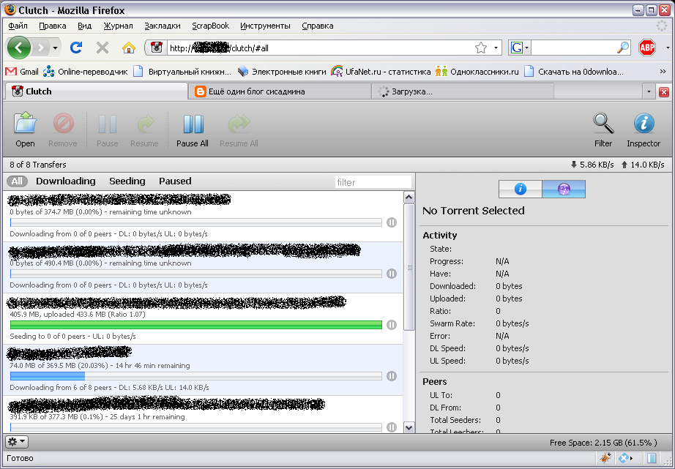Toggle the Inspector panel icon
Viewport: 675px width, 469px height.
[x=644, y=124]
